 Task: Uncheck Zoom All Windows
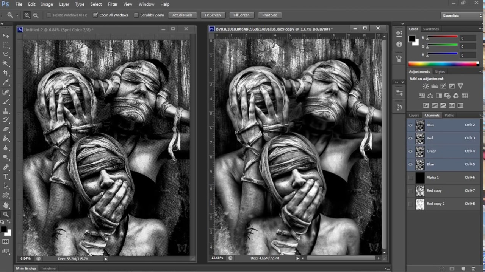[x=95, y=15]
